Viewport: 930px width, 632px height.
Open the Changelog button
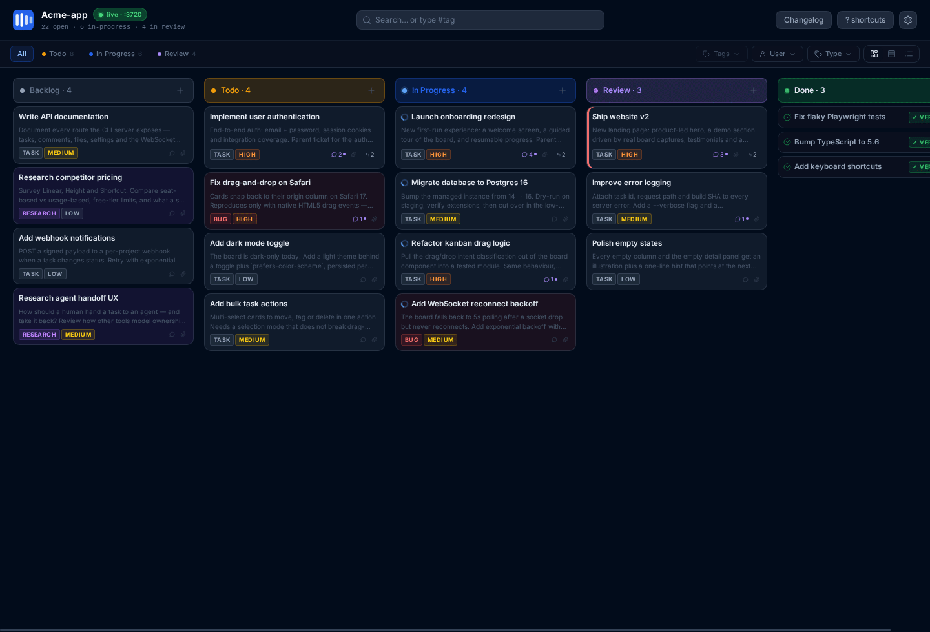click(x=803, y=20)
